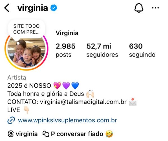Tap the envelope emoji in bio

pos(133,102)
